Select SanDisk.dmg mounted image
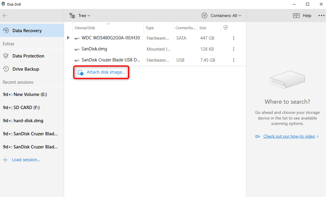 pyautogui.click(x=94, y=49)
